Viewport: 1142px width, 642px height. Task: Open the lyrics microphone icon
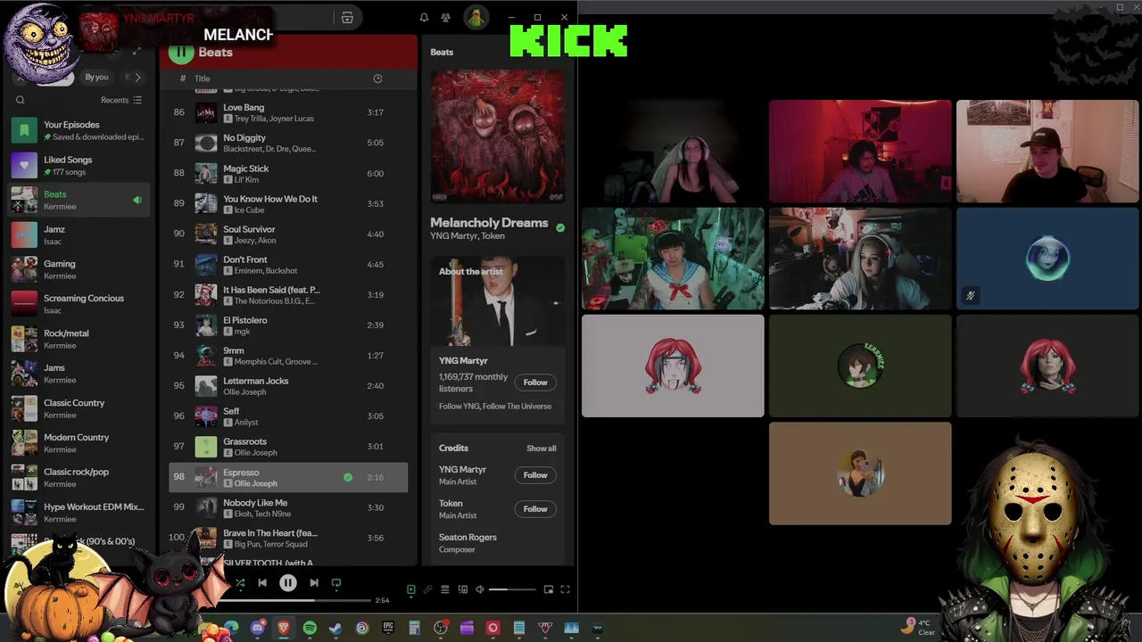point(428,589)
